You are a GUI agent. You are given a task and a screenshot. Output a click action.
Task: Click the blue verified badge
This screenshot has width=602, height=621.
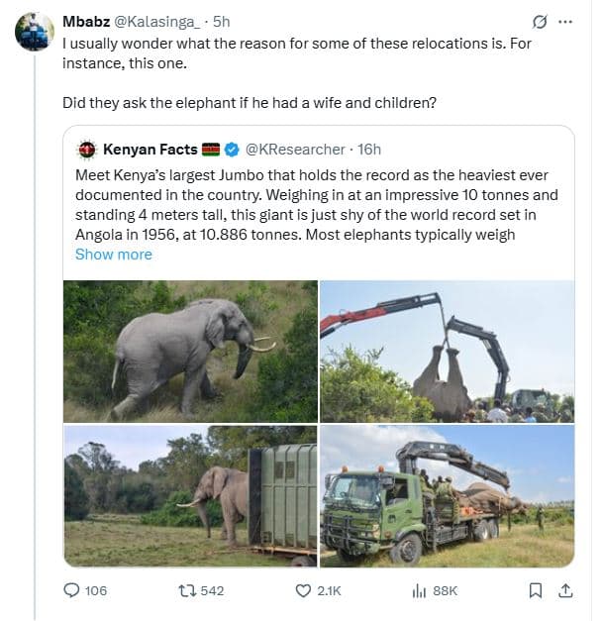(x=232, y=150)
